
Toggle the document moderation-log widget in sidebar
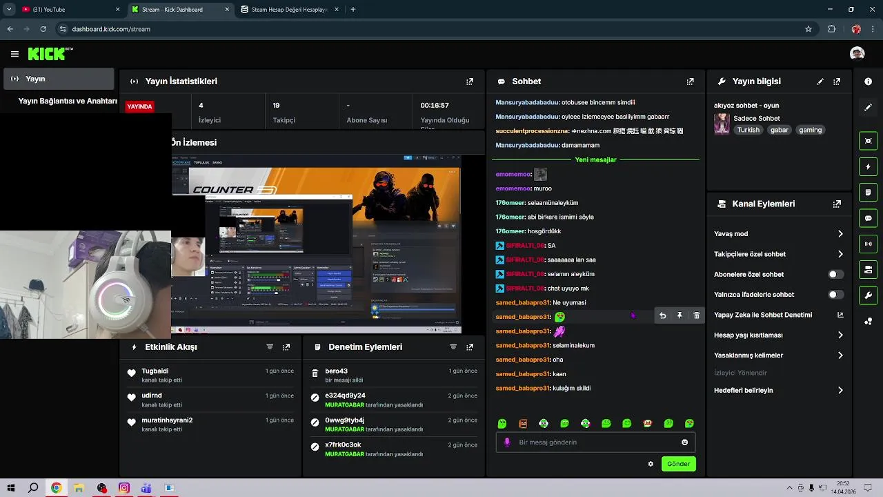tap(868, 192)
